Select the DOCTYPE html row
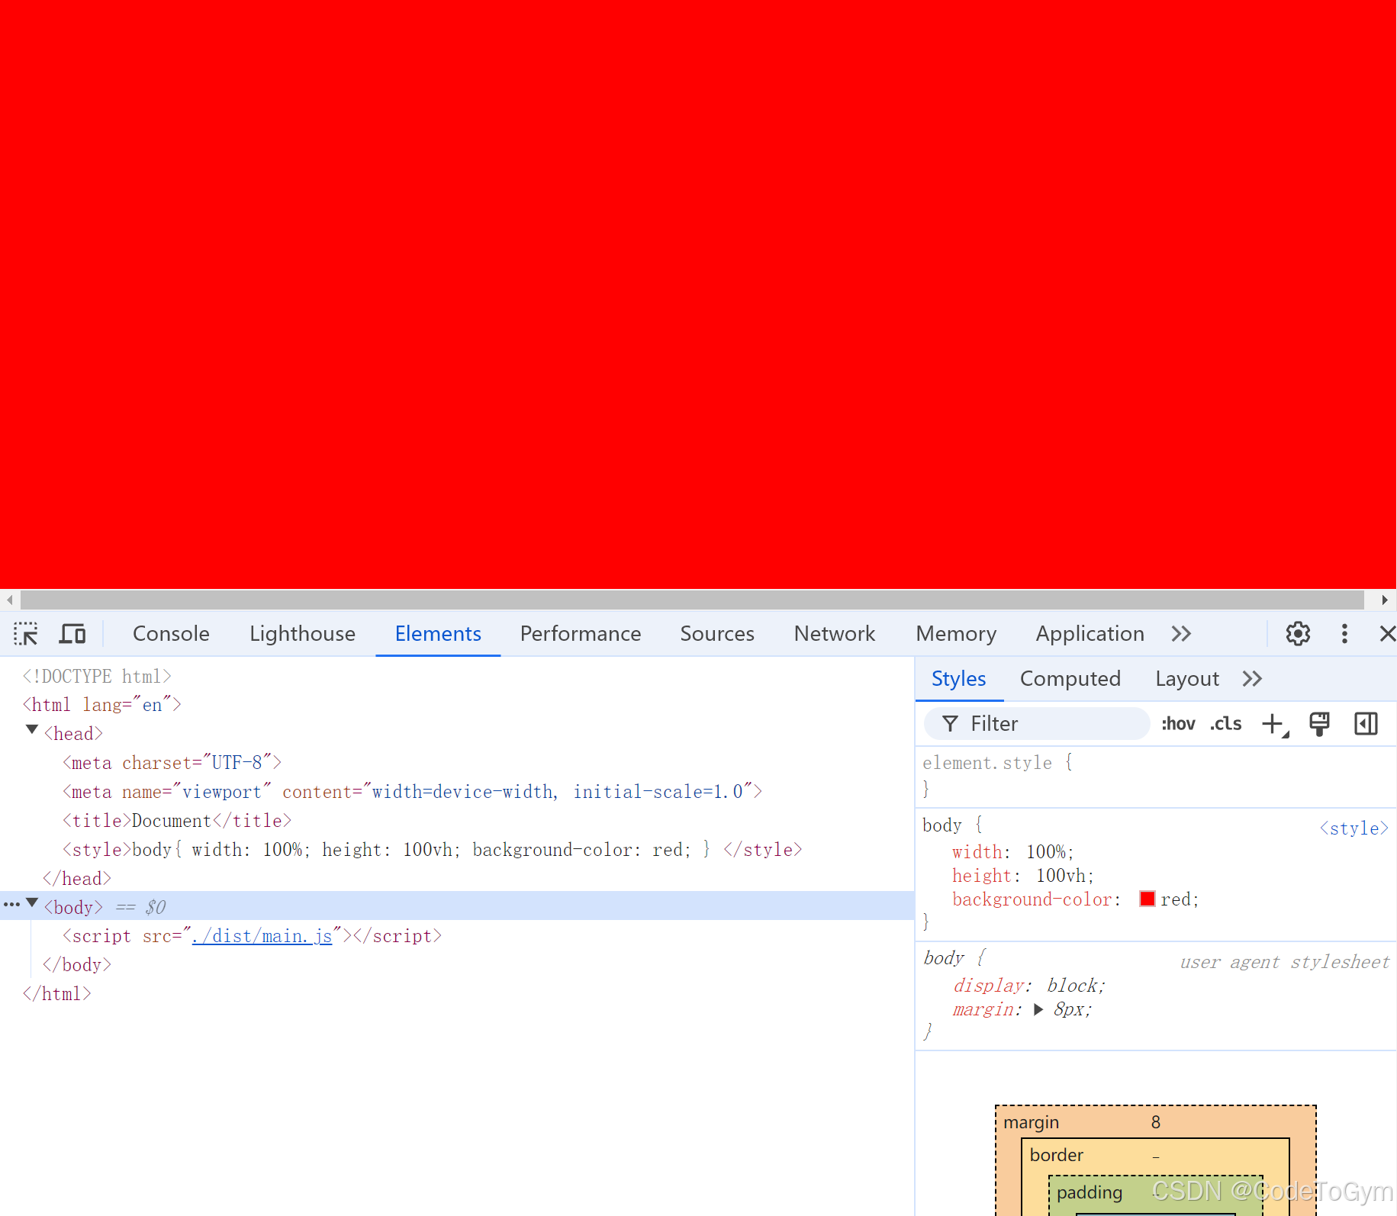Image resolution: width=1397 pixels, height=1216 pixels. tap(97, 676)
